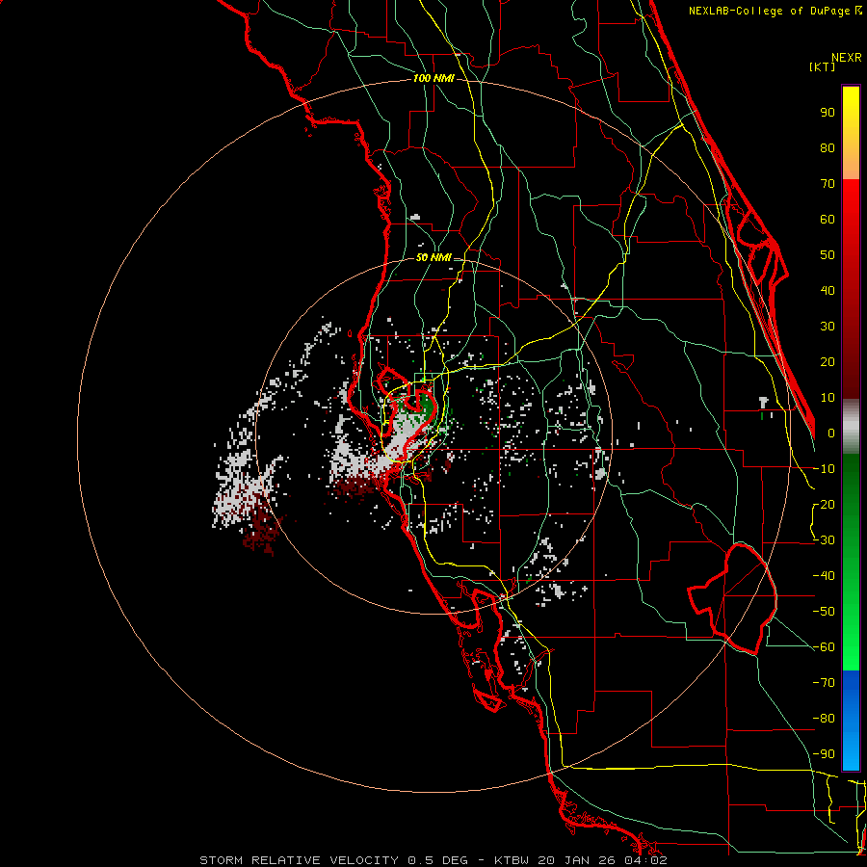Click the -10 value on the velocity scale

tap(824, 469)
